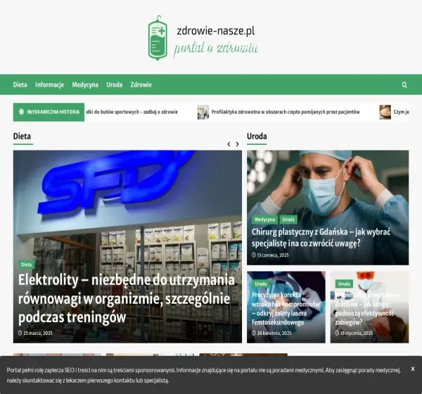Image resolution: width=422 pixels, height=394 pixels.
Task: Open article Precyzyjna korekta wzroku bez kompromisów
Action: [x=286, y=309]
